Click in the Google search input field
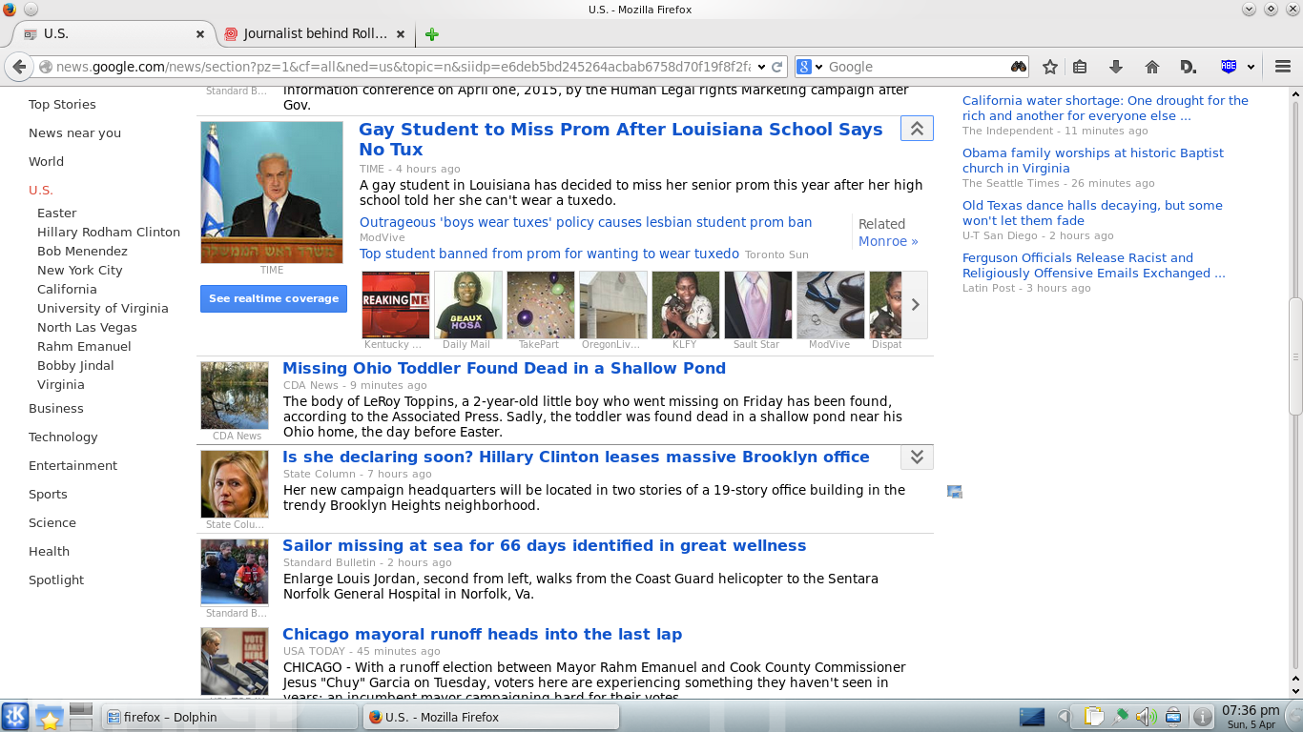 916,67
